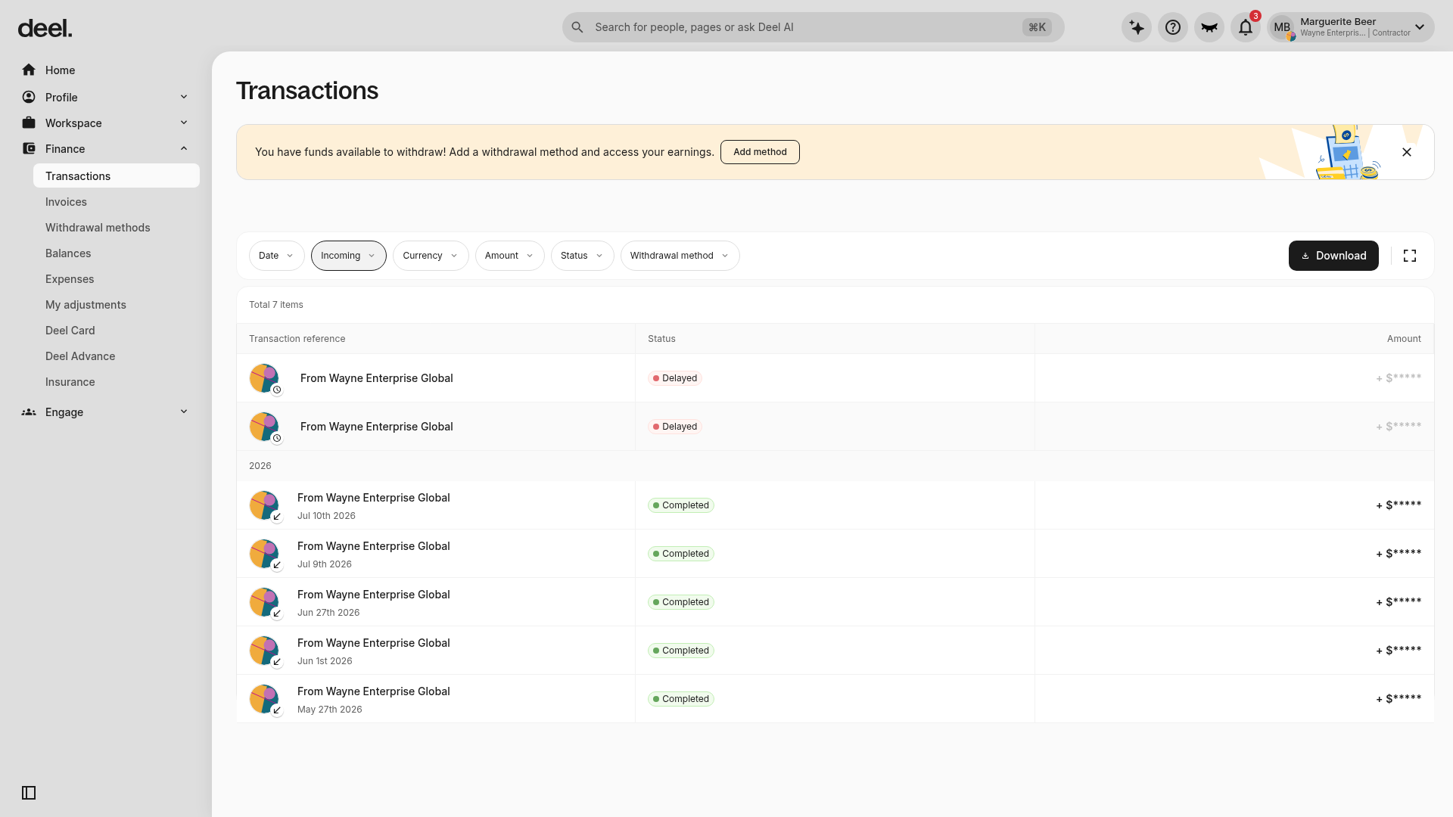
Task: Click the Finance wallet icon
Action: [29, 148]
